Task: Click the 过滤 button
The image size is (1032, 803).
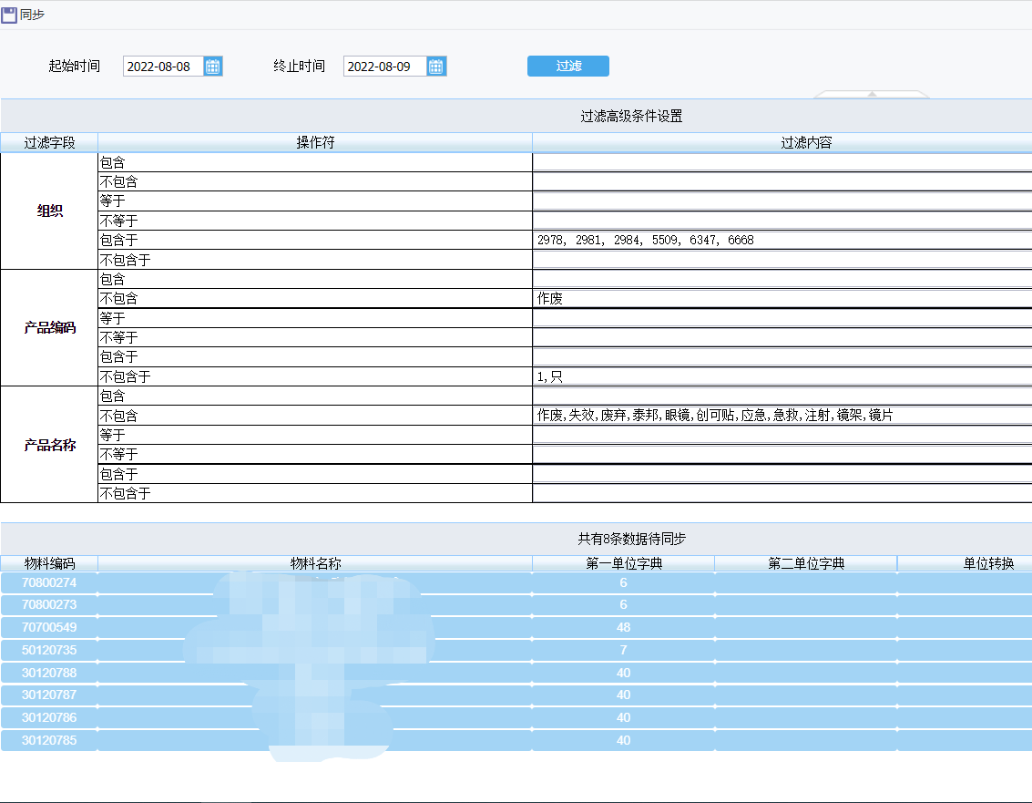Action: click(x=568, y=66)
